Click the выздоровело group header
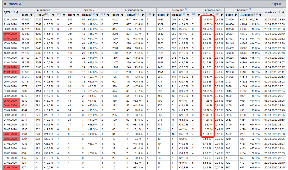The height and width of the screenshot is (170, 288). coord(134,10)
